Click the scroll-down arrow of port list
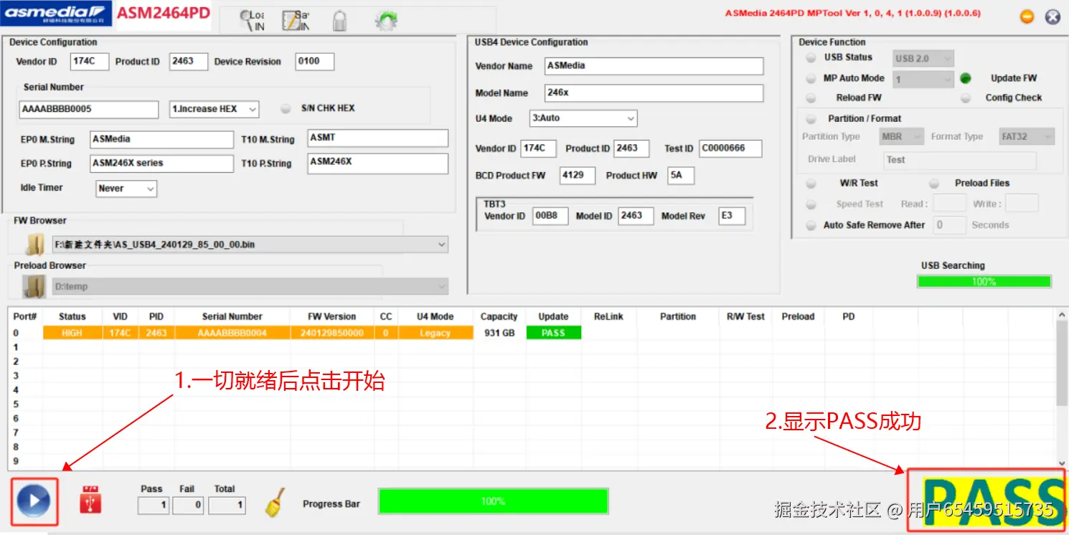This screenshot has width=1069, height=535. 1063,463
